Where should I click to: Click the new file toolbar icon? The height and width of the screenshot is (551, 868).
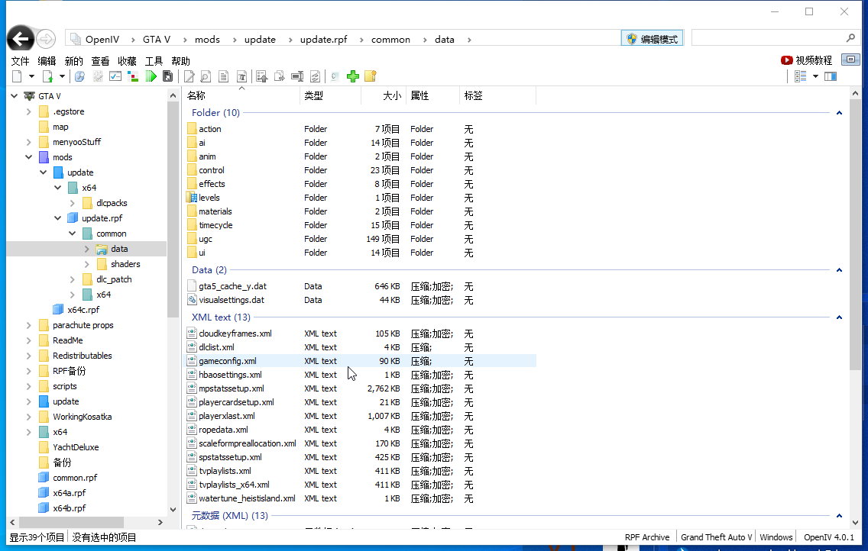[x=17, y=76]
